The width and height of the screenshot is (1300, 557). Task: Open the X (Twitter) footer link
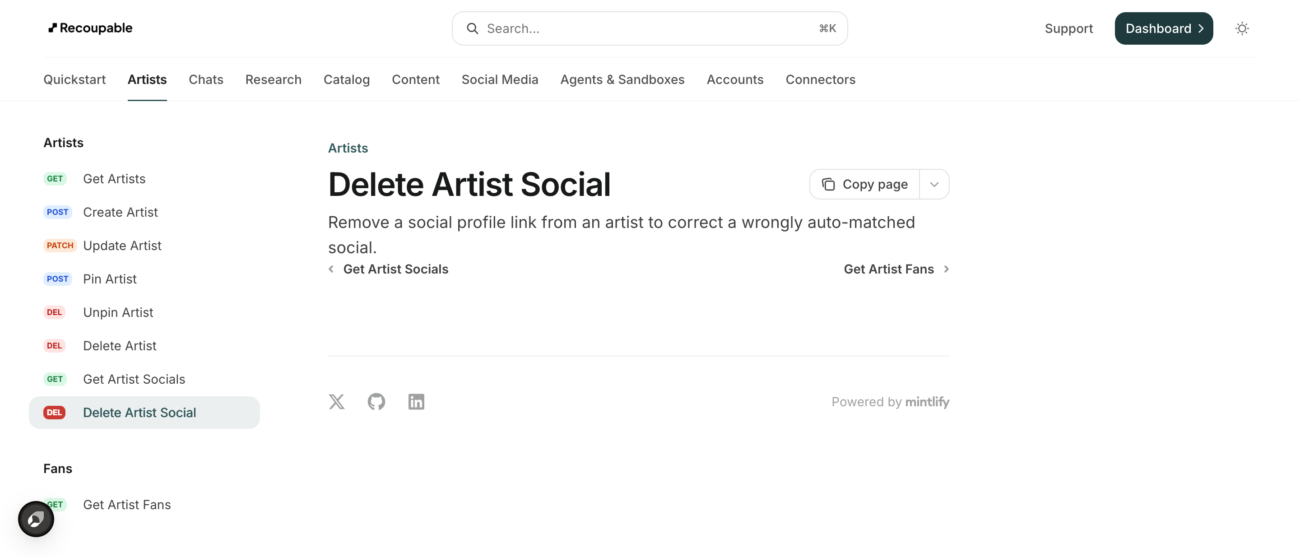337,402
